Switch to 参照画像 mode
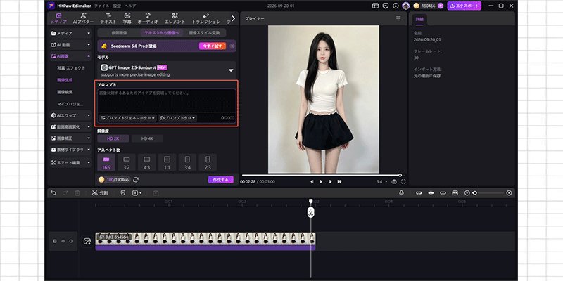Viewport: 563px width, 281px height. click(x=119, y=32)
